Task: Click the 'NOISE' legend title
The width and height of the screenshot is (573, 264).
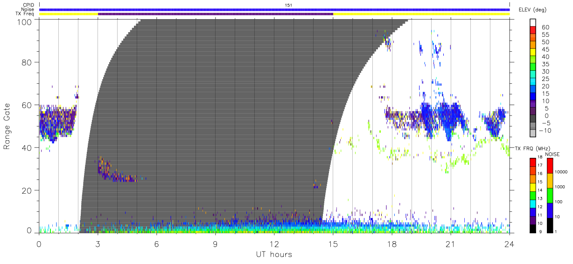Action: coord(552,154)
